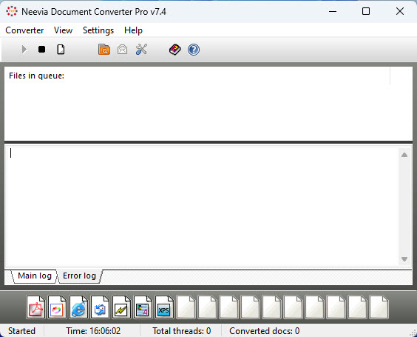The image size is (417, 337).
Task: Click the log scrollbar up arrow
Action: point(404,155)
